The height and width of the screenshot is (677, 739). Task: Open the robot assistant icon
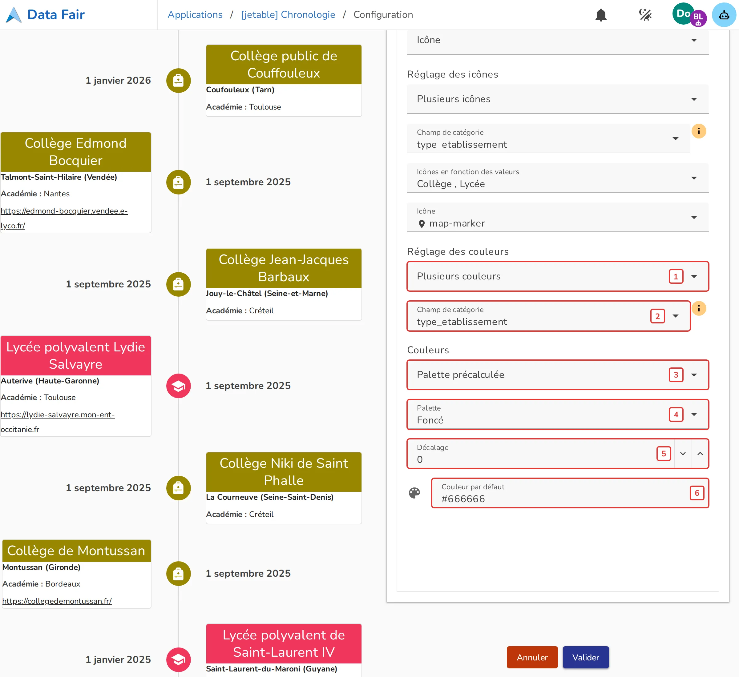coord(724,15)
